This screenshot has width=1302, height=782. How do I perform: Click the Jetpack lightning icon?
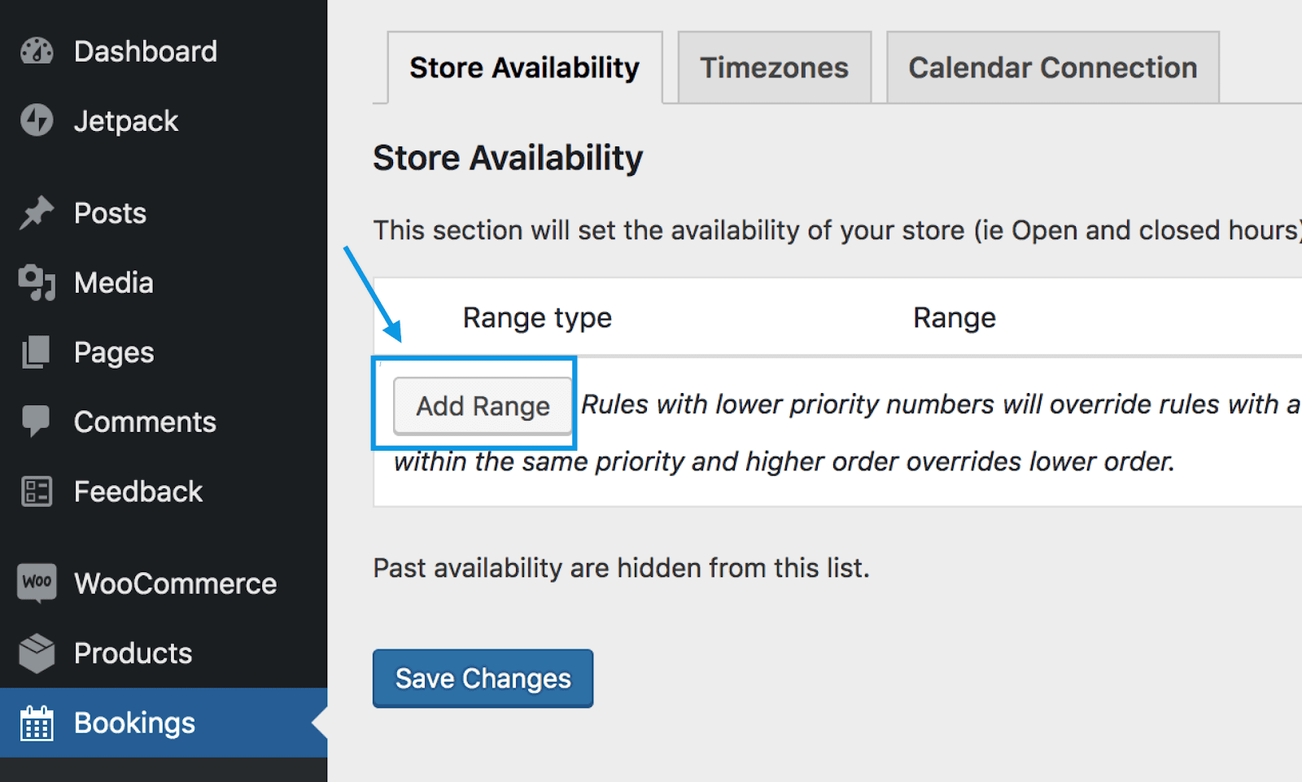click(x=37, y=120)
